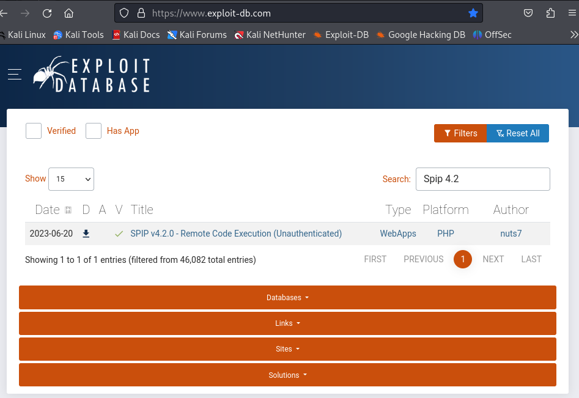This screenshot has height=398, width=579.
Task: Enable the Verified checkbox
Action: coord(34,131)
